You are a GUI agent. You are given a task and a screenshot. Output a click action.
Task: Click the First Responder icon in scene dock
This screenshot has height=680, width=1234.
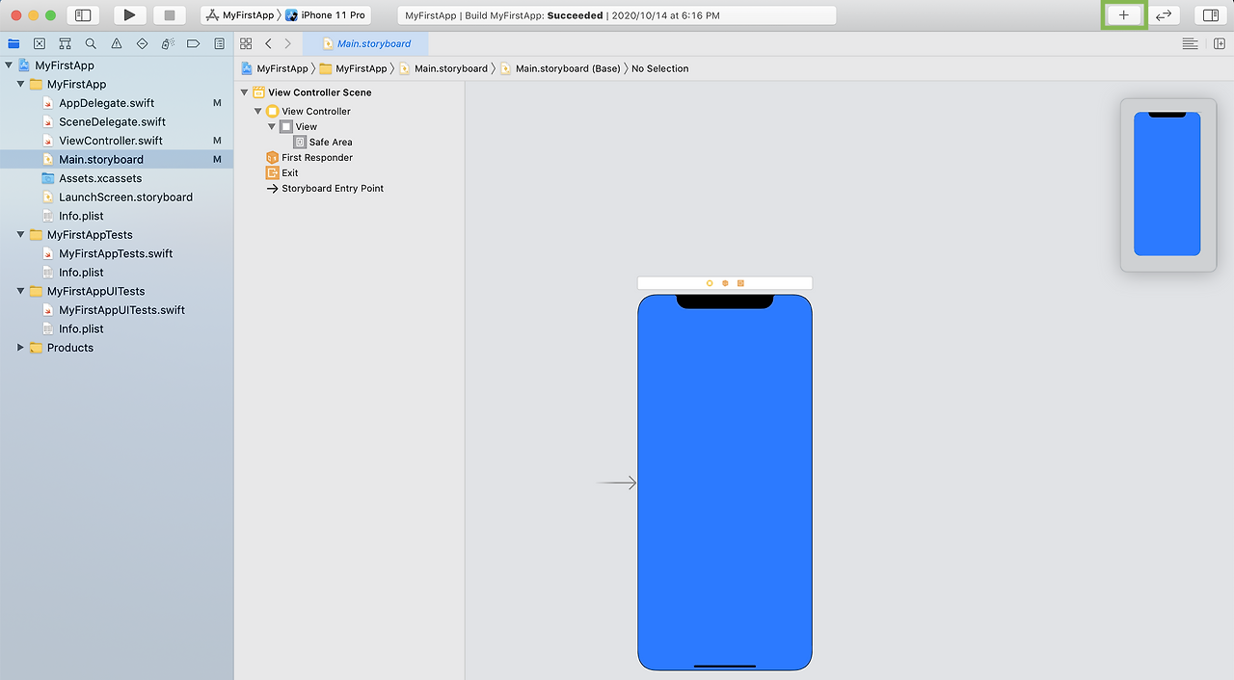(x=725, y=283)
